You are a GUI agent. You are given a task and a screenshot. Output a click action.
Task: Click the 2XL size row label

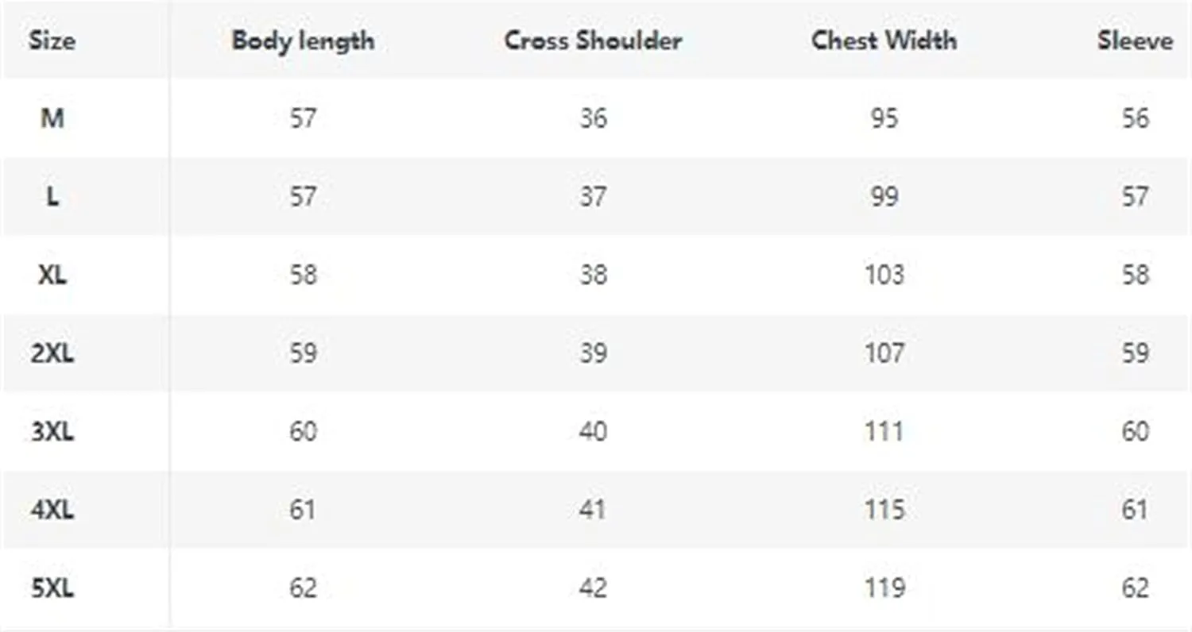[52, 353]
